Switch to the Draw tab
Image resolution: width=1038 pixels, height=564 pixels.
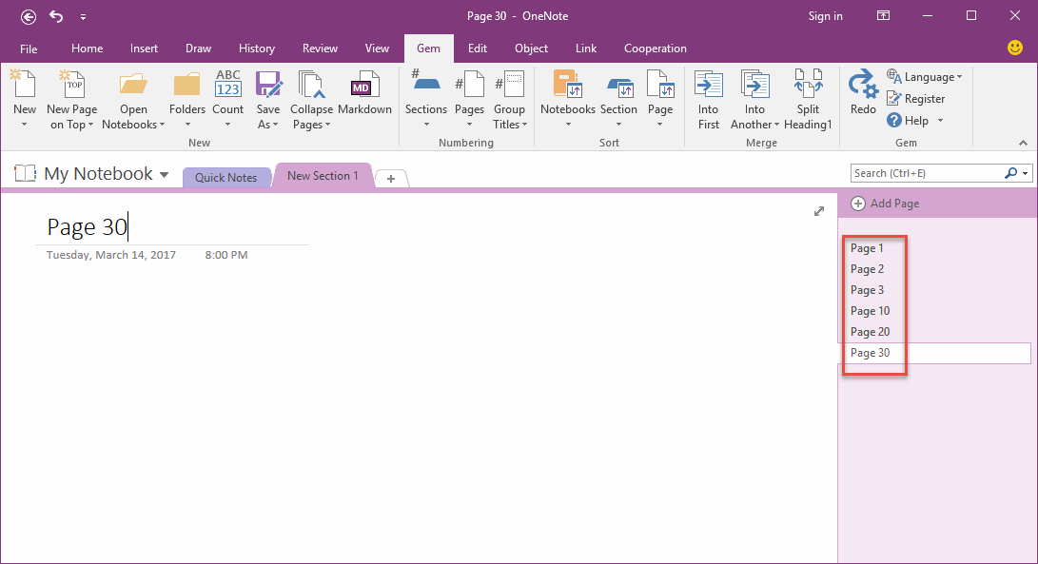198,49
